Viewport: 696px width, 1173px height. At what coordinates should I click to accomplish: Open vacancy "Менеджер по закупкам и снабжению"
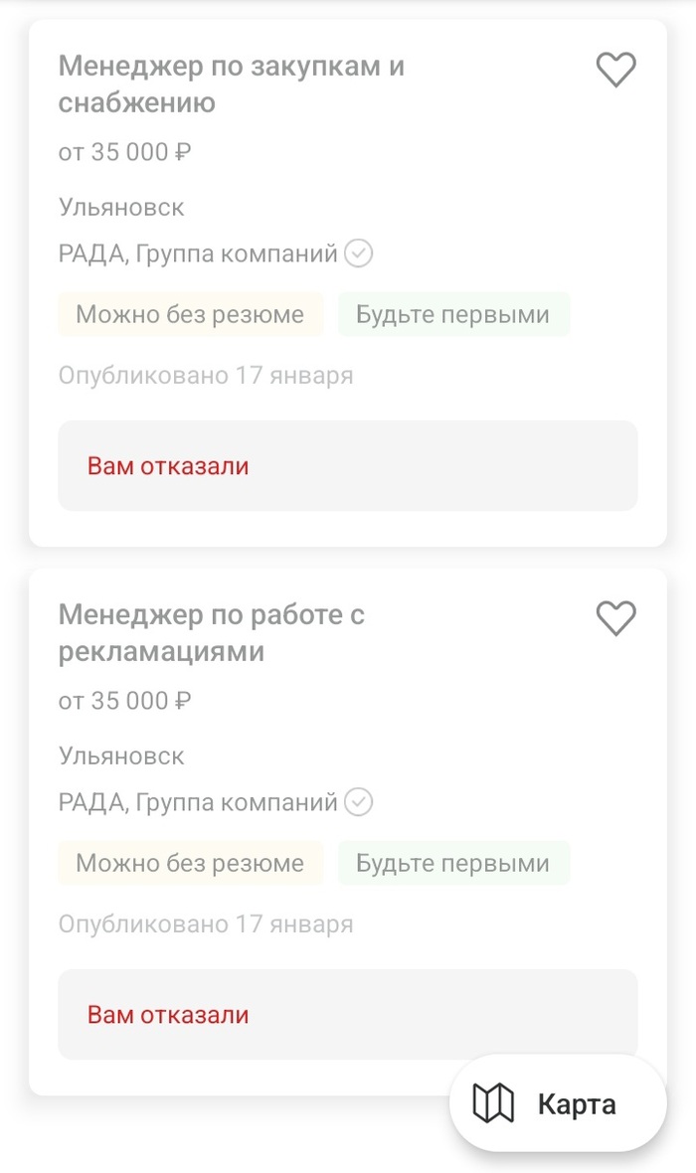[231, 84]
